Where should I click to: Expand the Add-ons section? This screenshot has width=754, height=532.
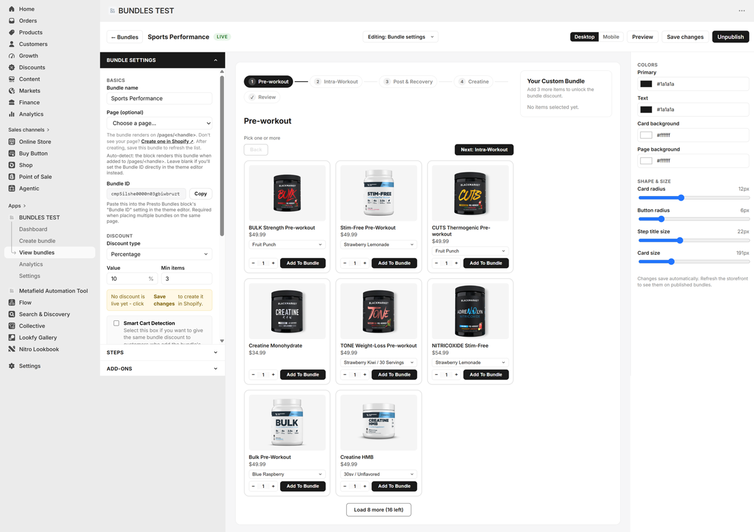click(162, 368)
